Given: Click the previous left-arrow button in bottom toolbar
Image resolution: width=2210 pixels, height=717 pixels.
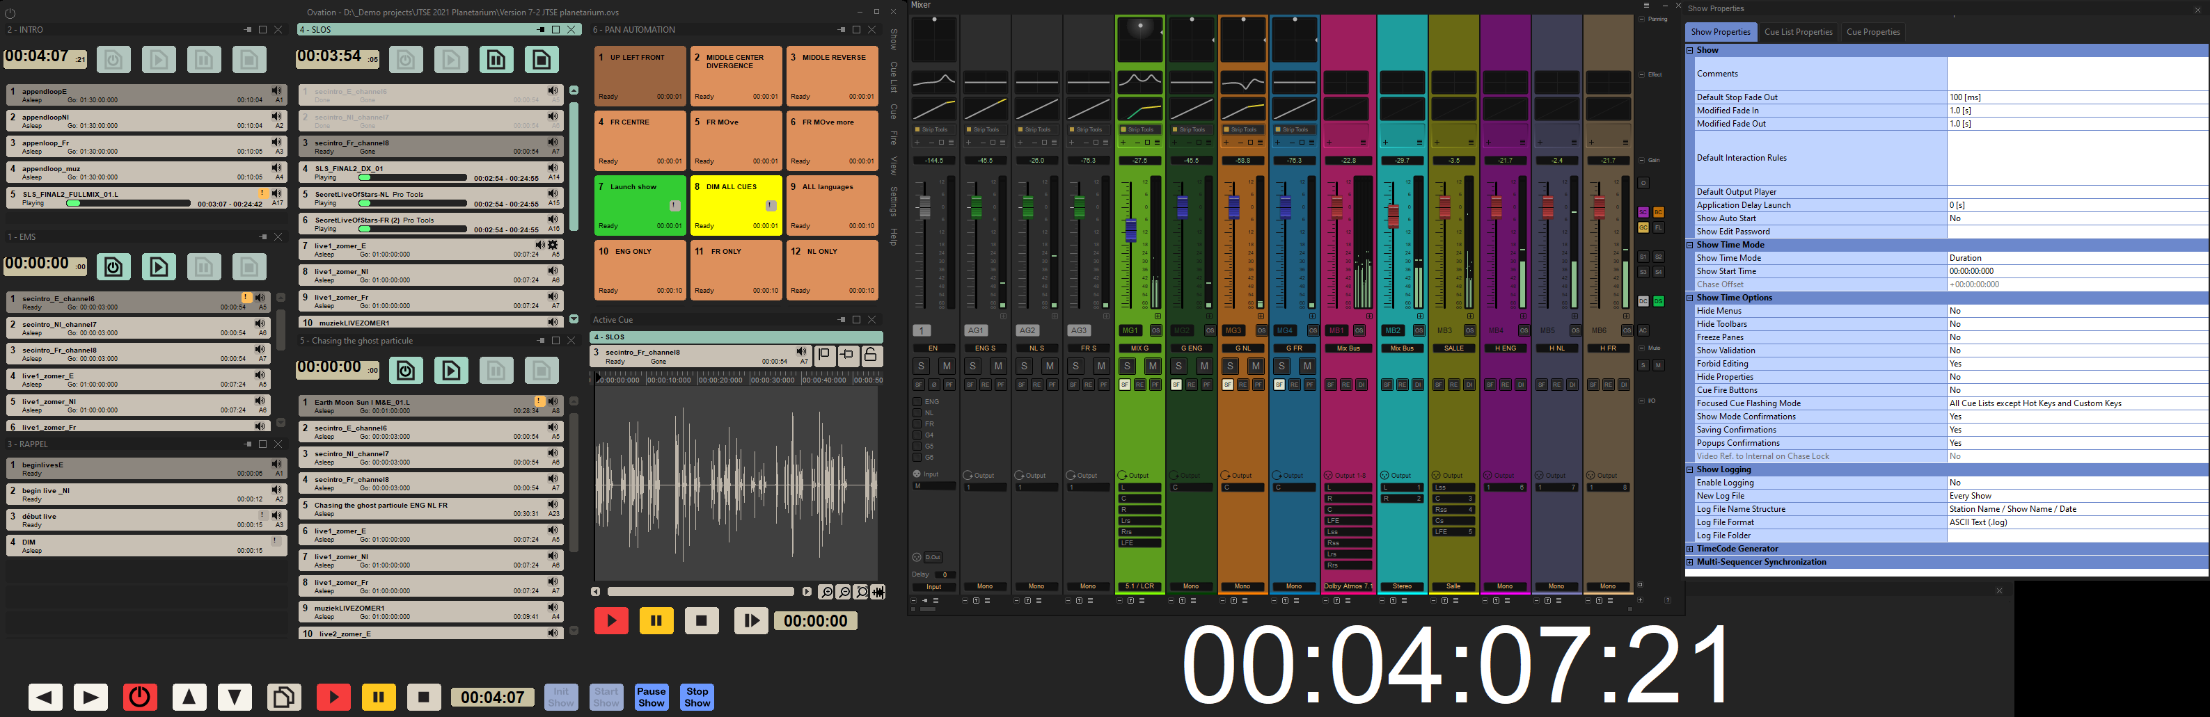Looking at the screenshot, I should pos(45,696).
